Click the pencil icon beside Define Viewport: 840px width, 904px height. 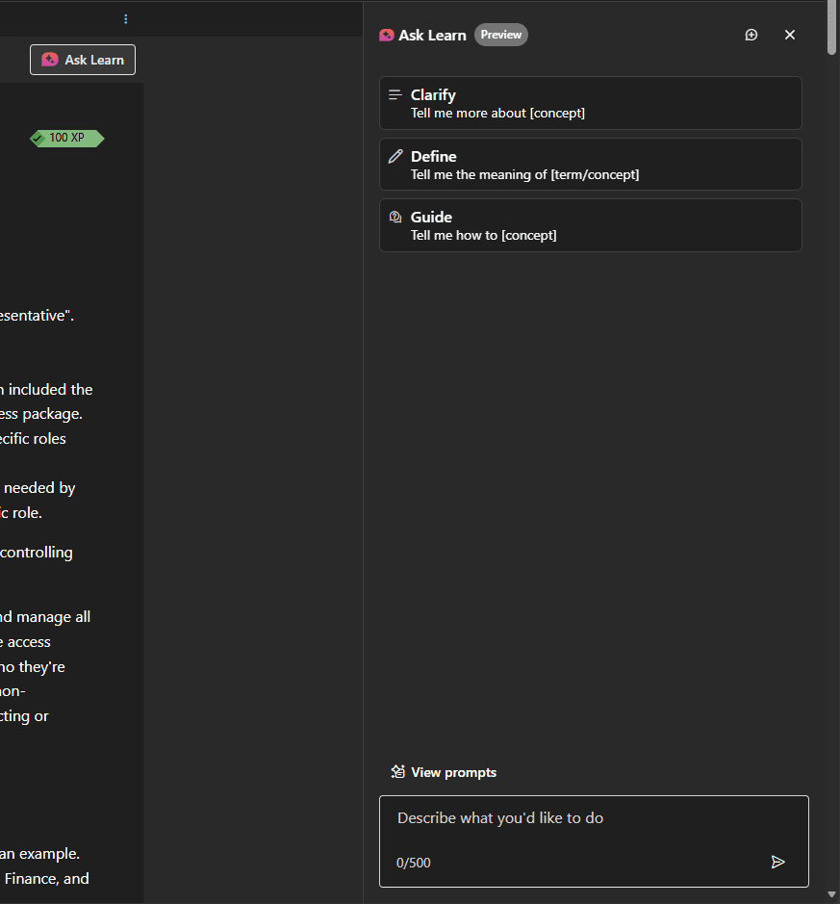tap(395, 156)
